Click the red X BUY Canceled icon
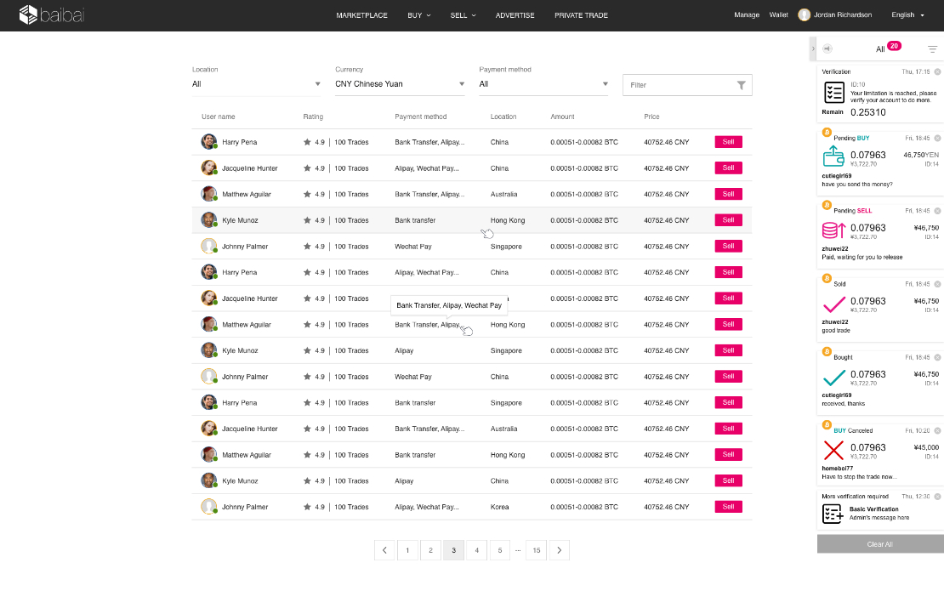Image resolution: width=944 pixels, height=591 pixels. tap(833, 450)
